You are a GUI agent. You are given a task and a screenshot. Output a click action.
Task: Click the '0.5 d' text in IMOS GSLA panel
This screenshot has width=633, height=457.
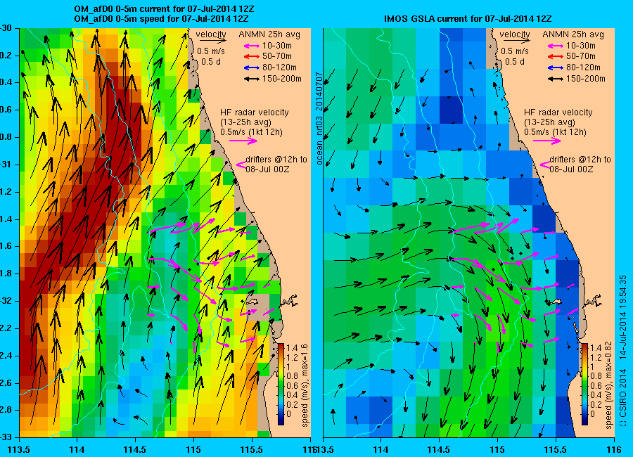515,62
